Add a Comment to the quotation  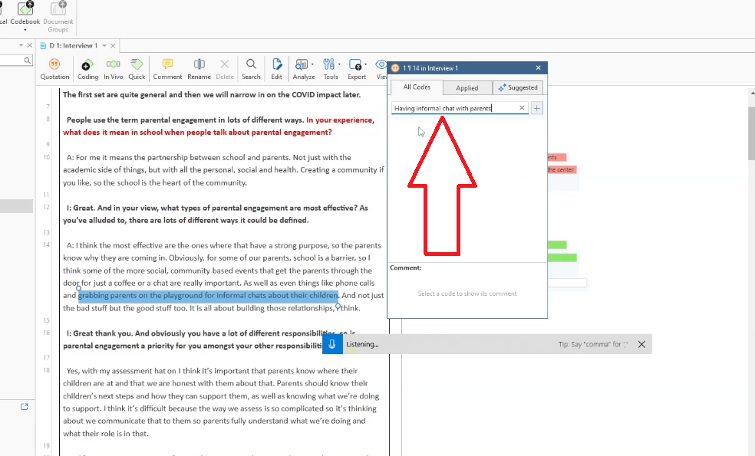167,68
